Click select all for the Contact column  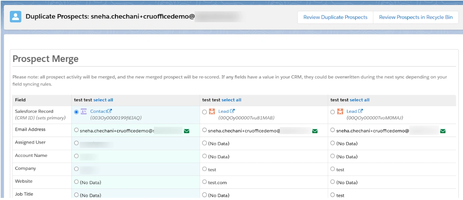coord(103,100)
